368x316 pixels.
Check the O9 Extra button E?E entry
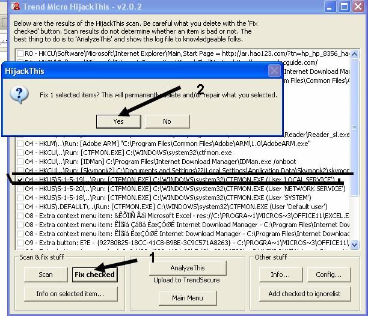20,243
